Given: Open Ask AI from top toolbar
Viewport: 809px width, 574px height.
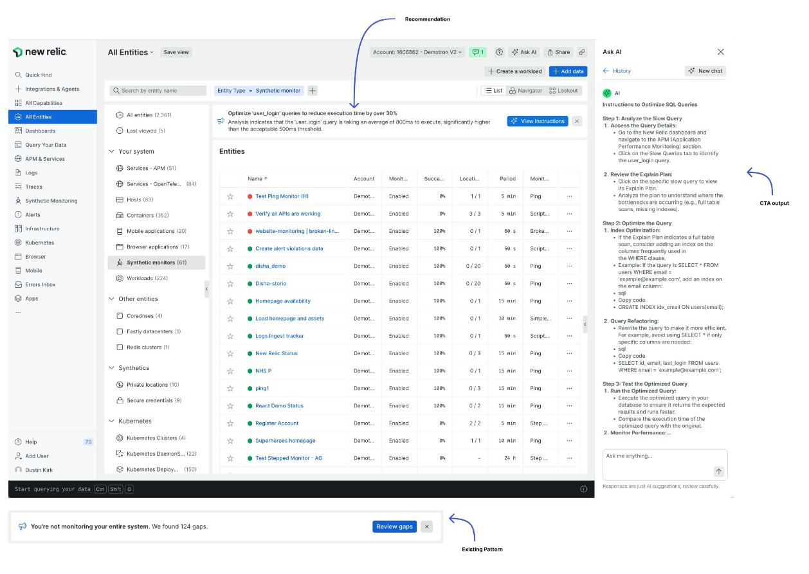Looking at the screenshot, I should [524, 52].
